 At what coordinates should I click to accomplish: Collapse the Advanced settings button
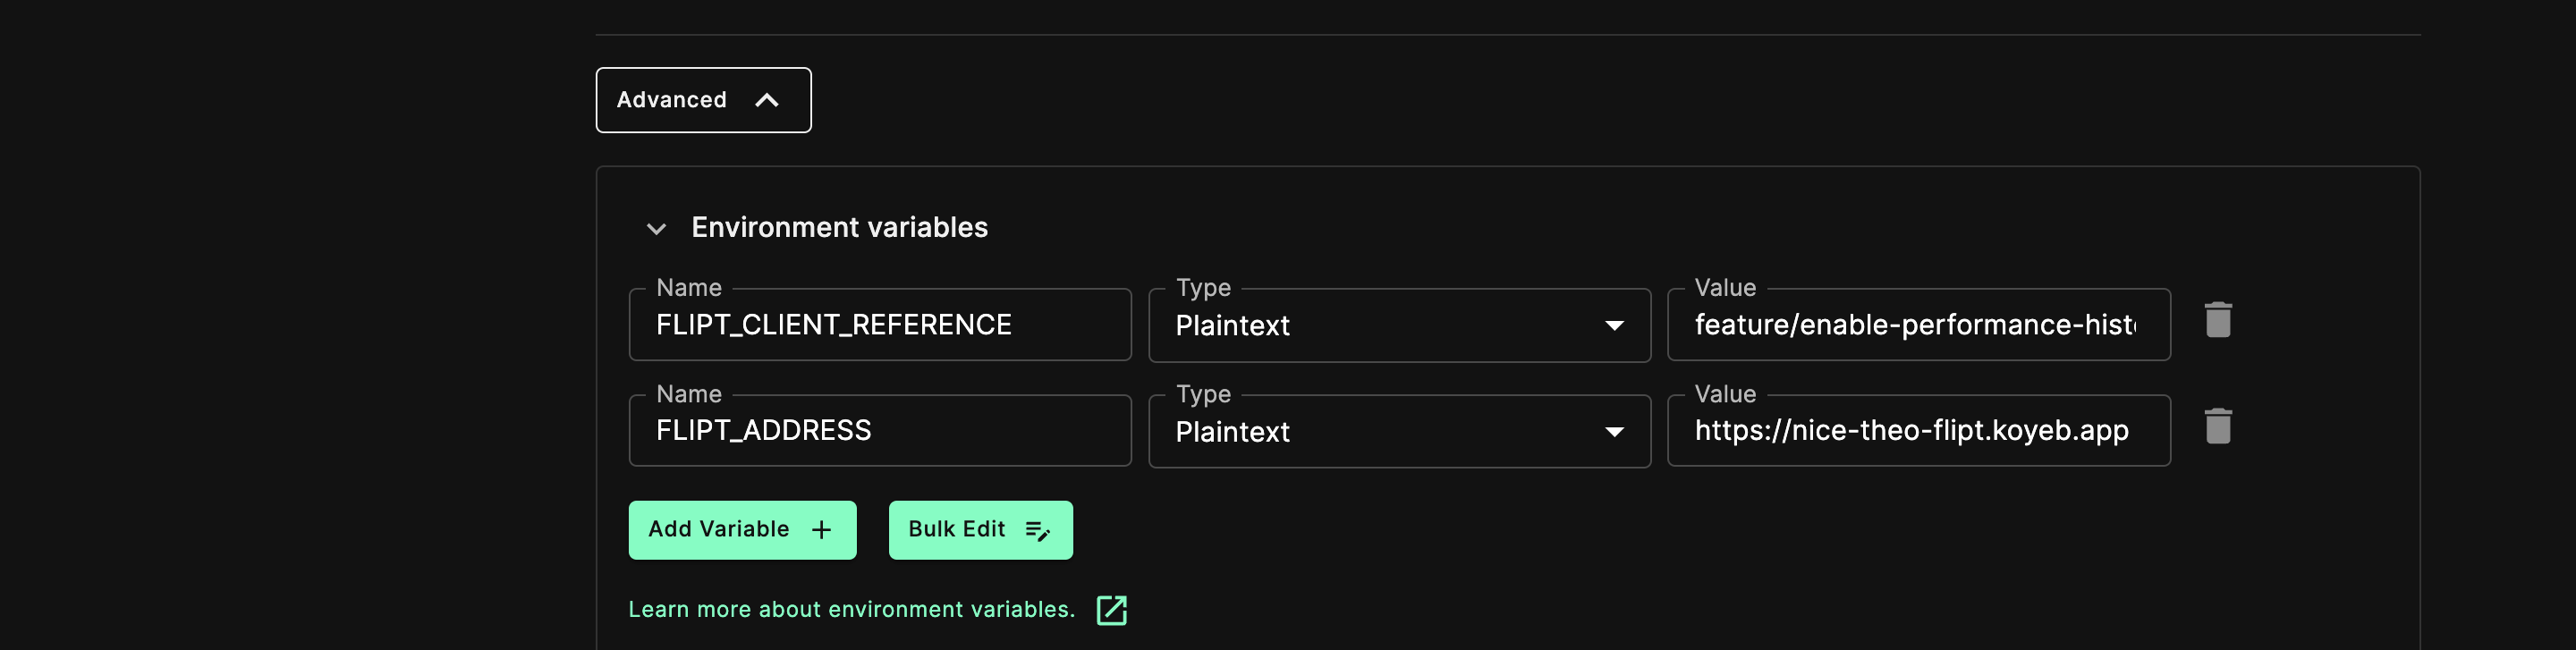coord(702,100)
